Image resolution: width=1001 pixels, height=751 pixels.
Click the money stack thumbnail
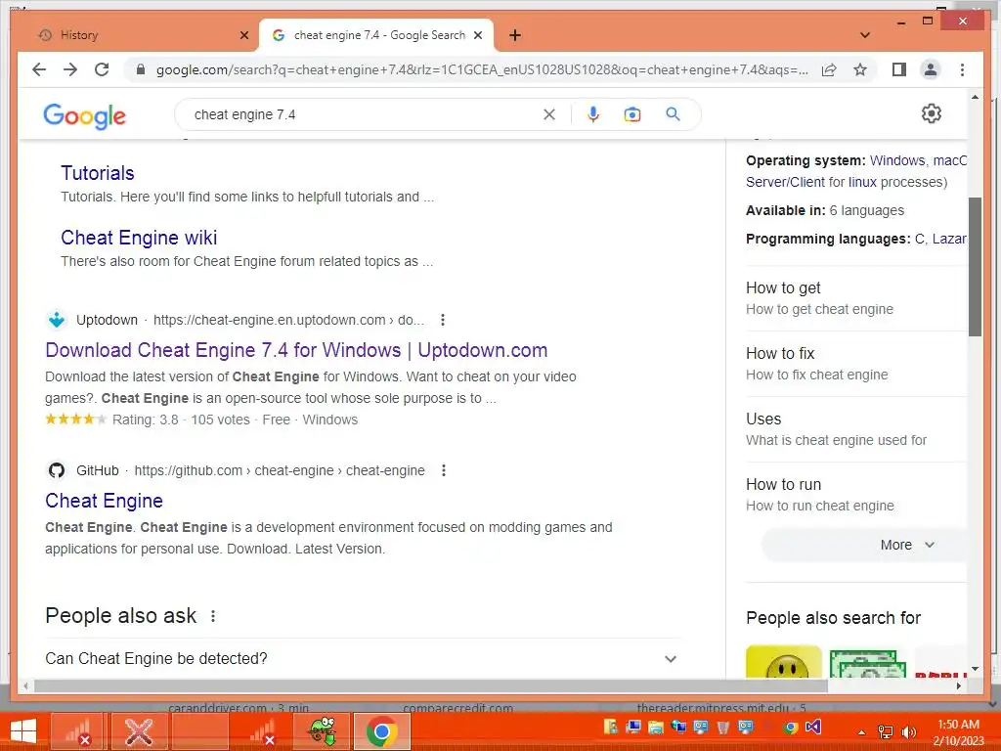tap(868, 664)
